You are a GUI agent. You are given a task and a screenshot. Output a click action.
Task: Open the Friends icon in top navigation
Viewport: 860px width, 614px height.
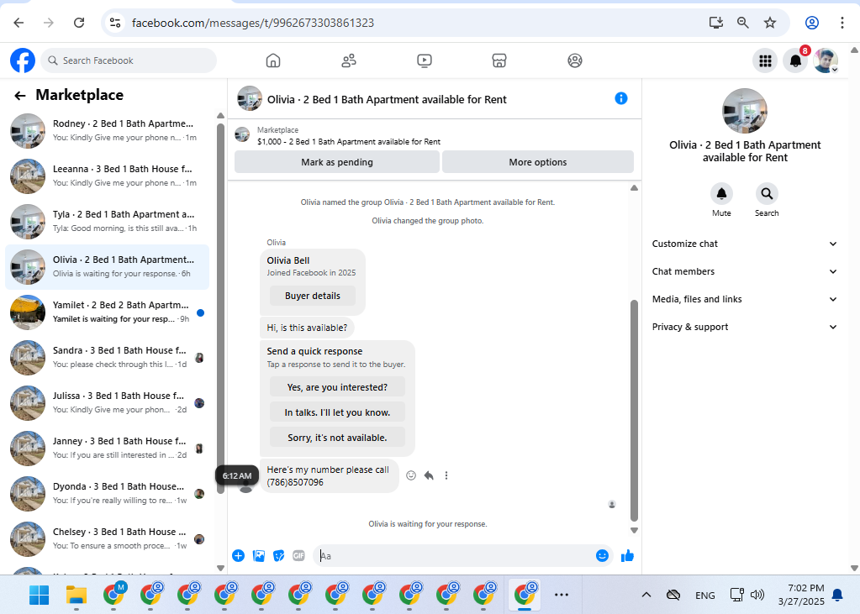(349, 60)
